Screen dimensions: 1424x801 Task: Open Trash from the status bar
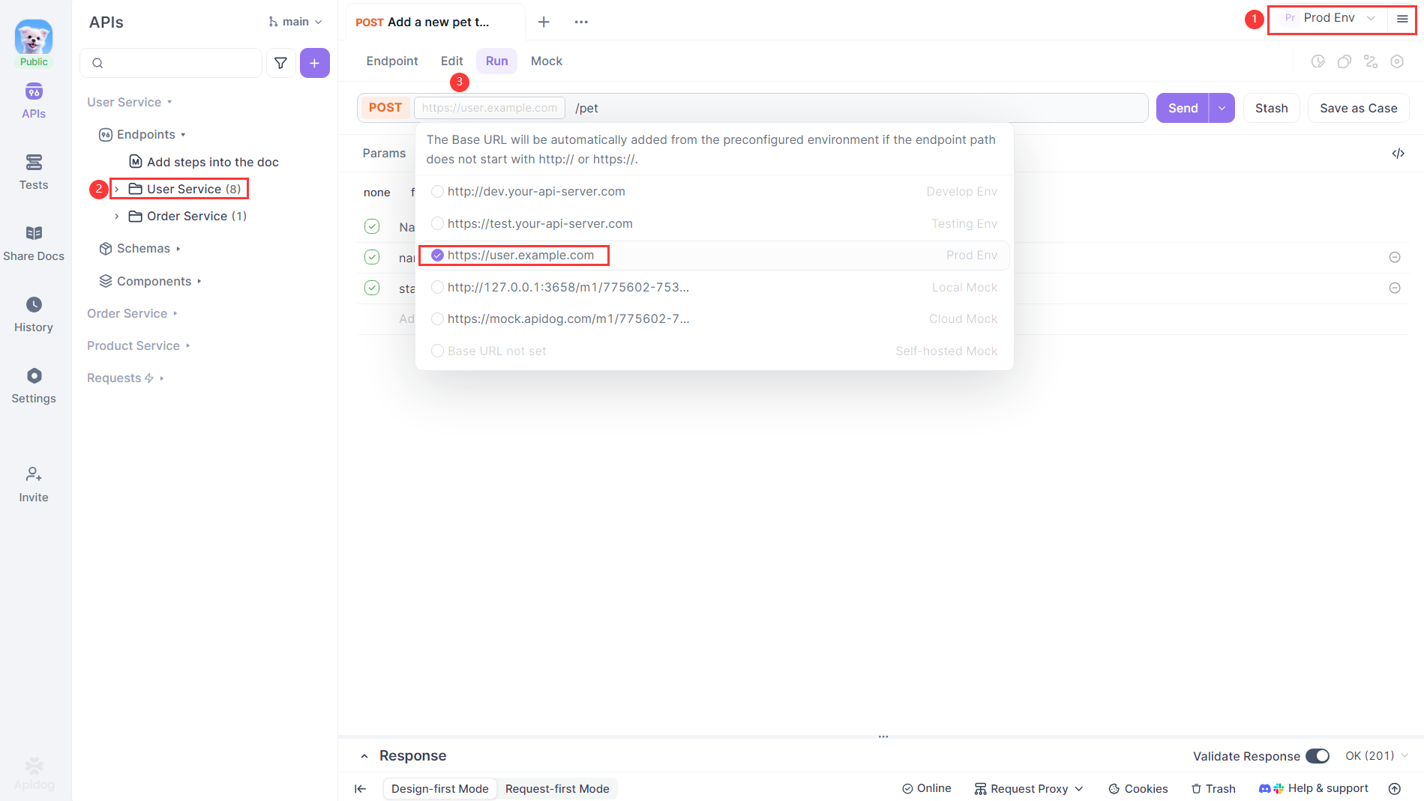(1213, 788)
